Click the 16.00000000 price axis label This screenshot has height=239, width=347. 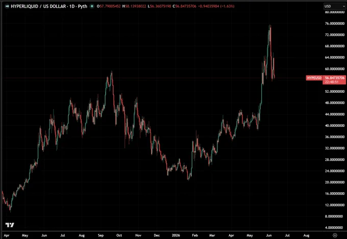click(x=335, y=193)
